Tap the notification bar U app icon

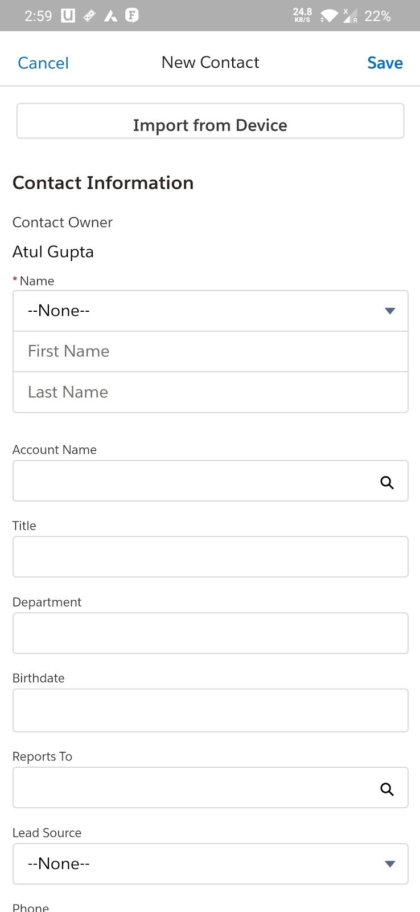[x=68, y=15]
